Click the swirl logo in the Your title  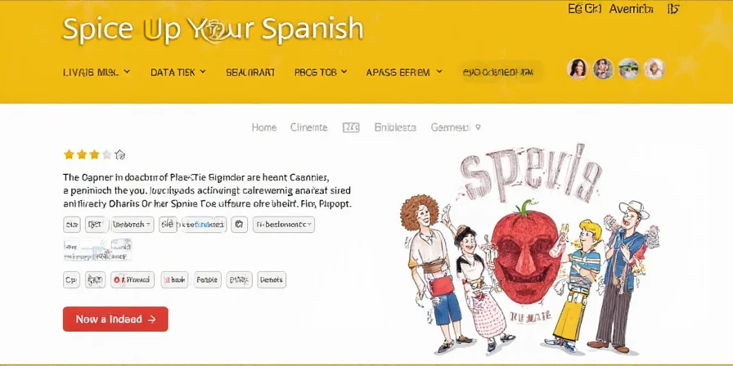[x=215, y=32]
